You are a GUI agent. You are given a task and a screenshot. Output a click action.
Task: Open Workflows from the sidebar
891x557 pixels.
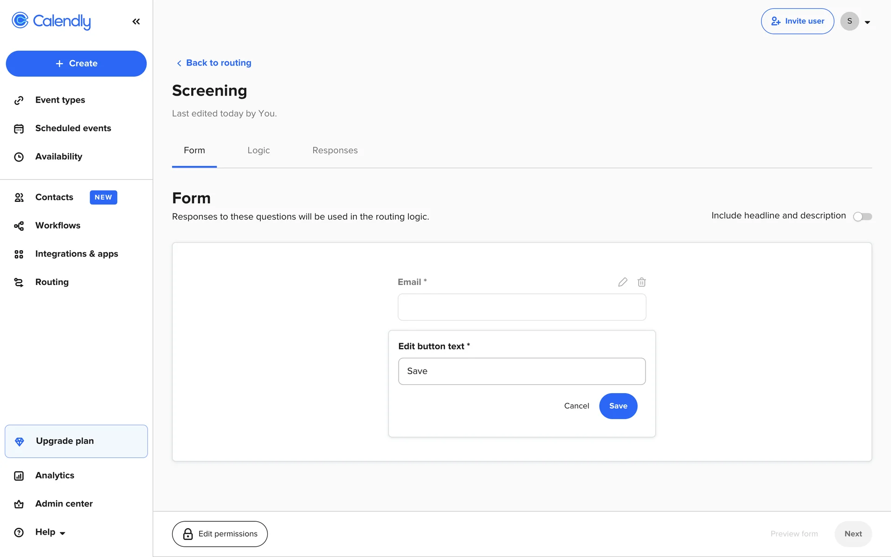point(58,226)
